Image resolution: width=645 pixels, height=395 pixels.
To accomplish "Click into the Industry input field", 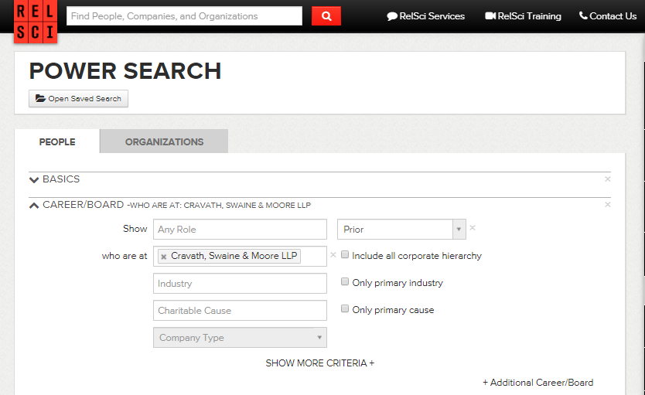I will coord(240,284).
